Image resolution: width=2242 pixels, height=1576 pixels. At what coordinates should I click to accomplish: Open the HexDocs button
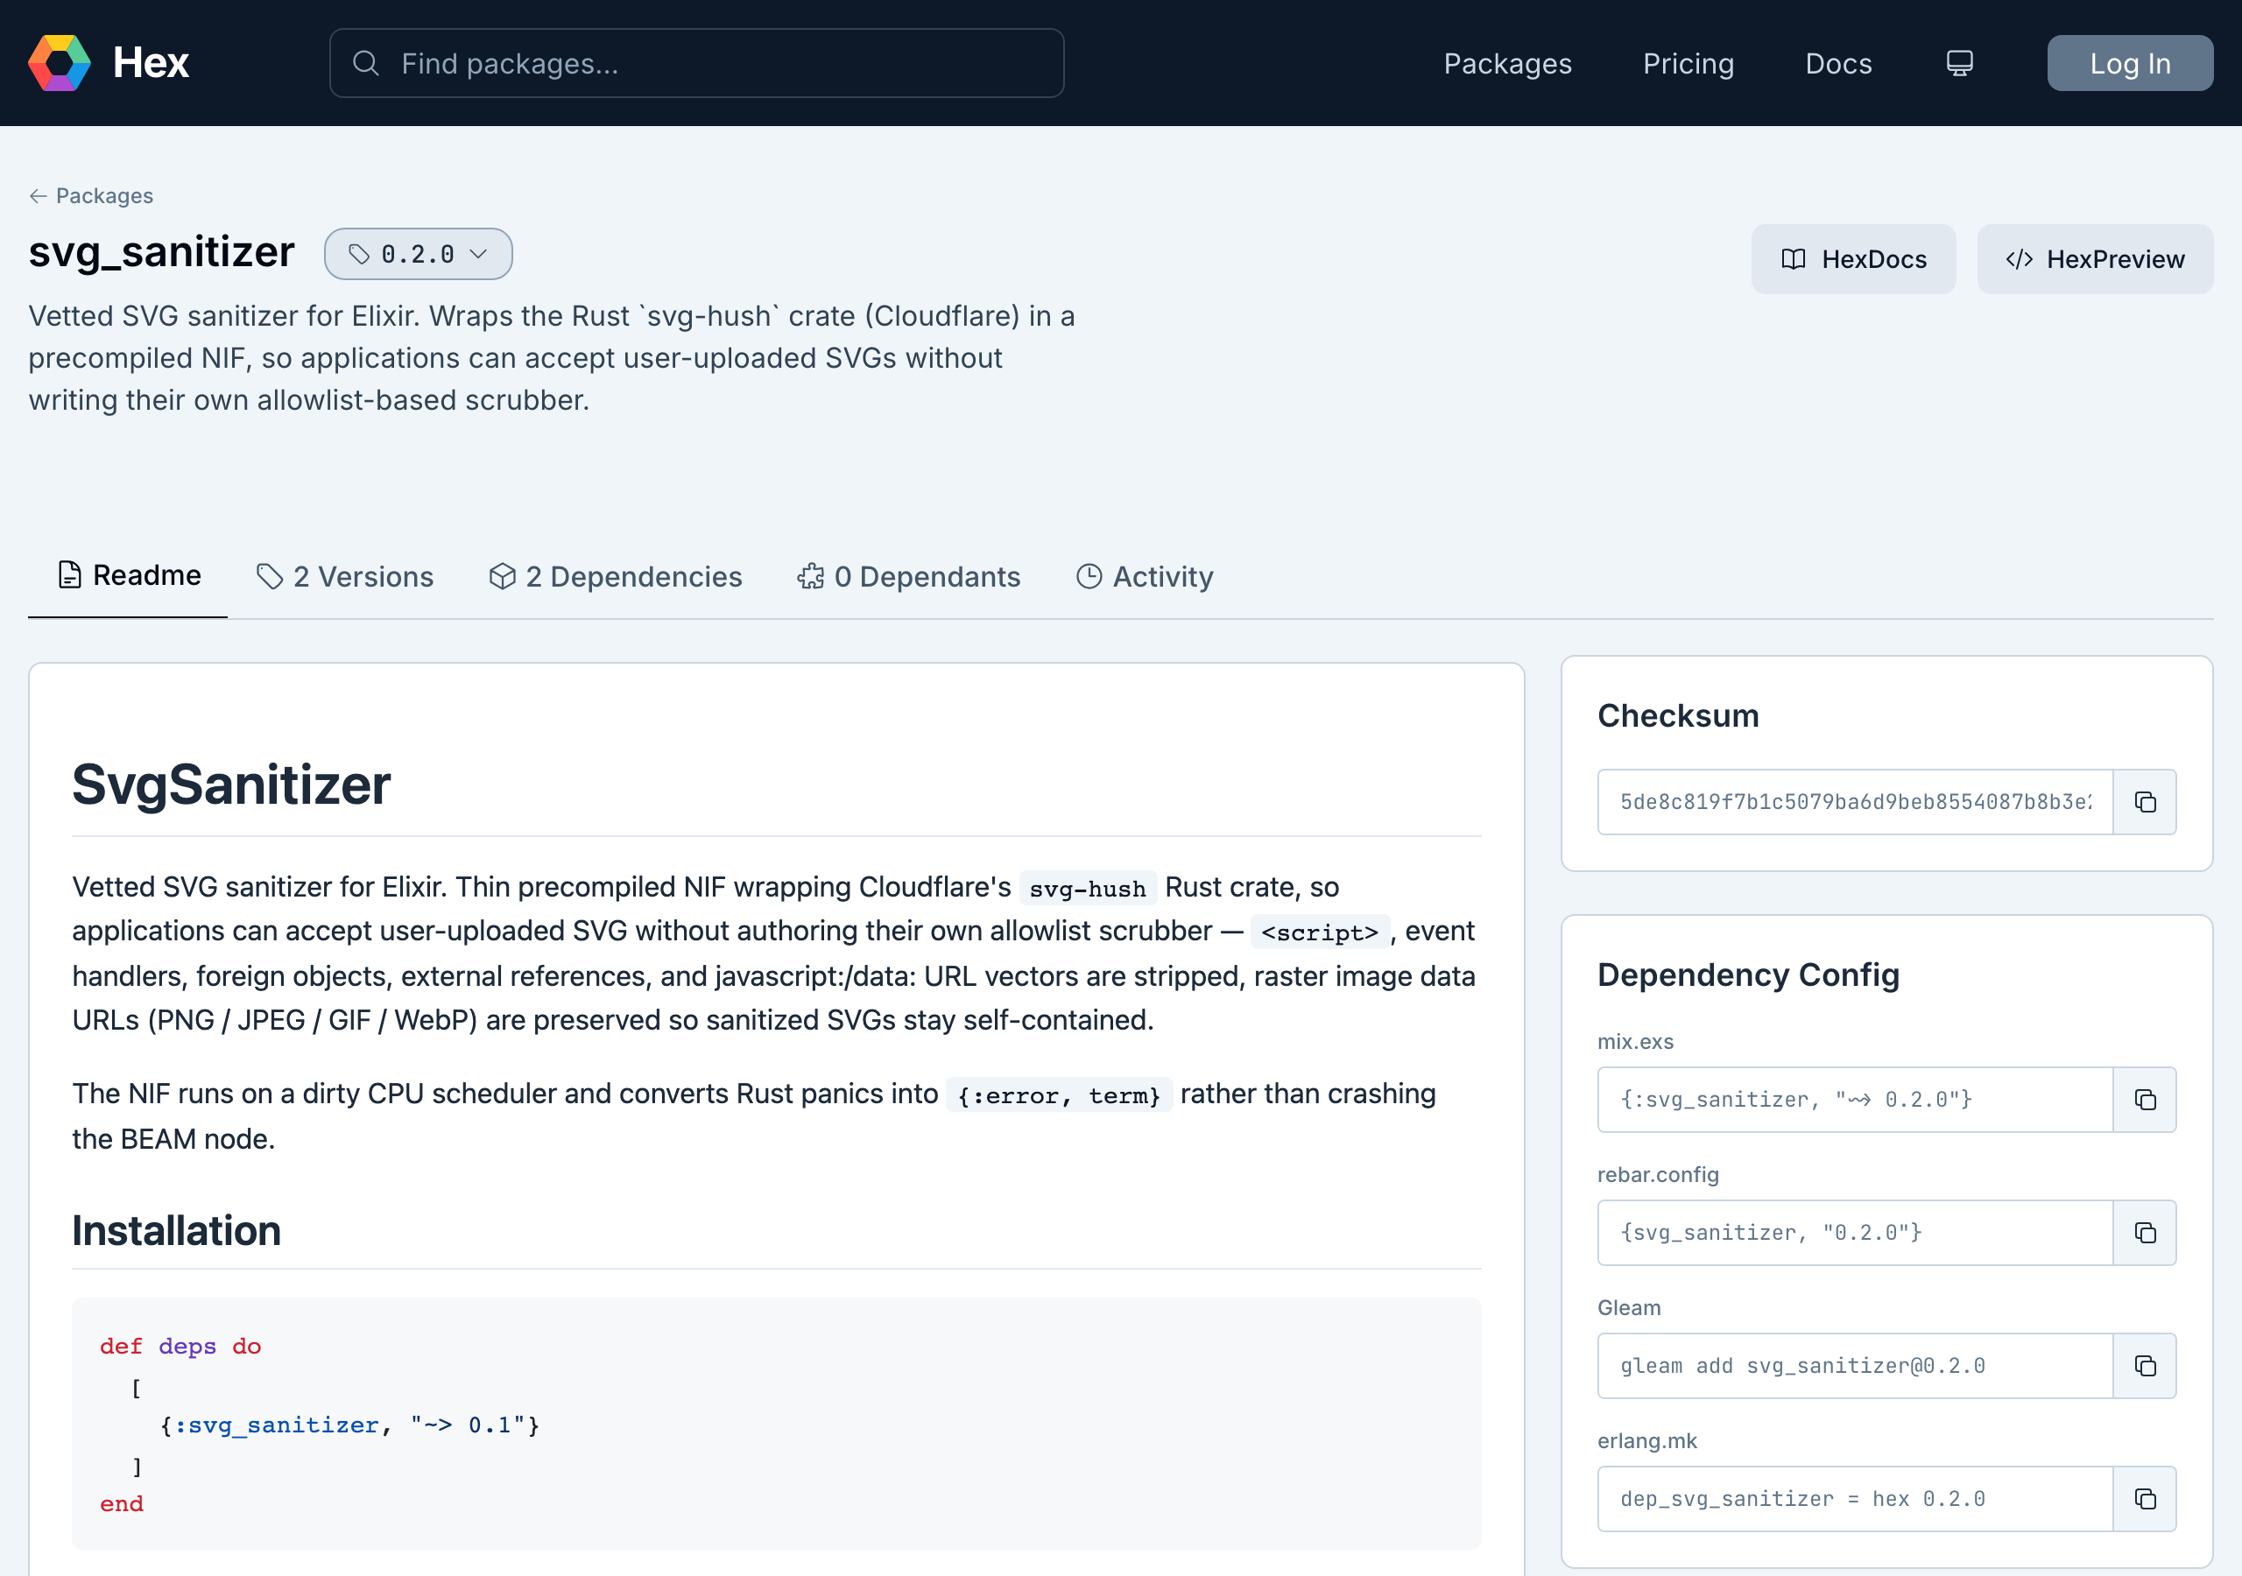point(1853,259)
